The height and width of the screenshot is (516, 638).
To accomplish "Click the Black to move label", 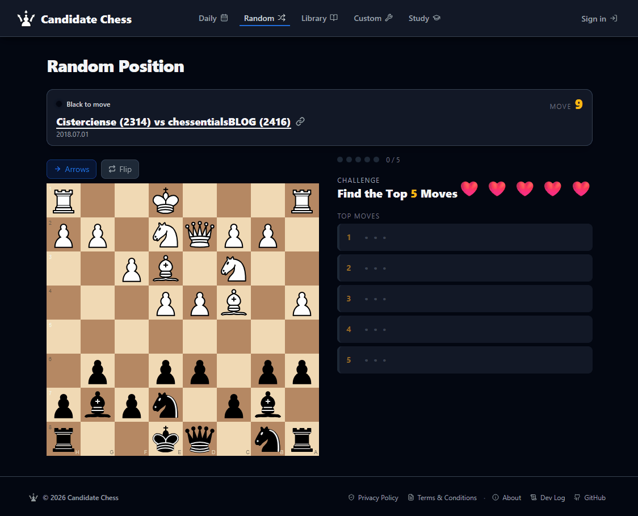I will (x=89, y=104).
